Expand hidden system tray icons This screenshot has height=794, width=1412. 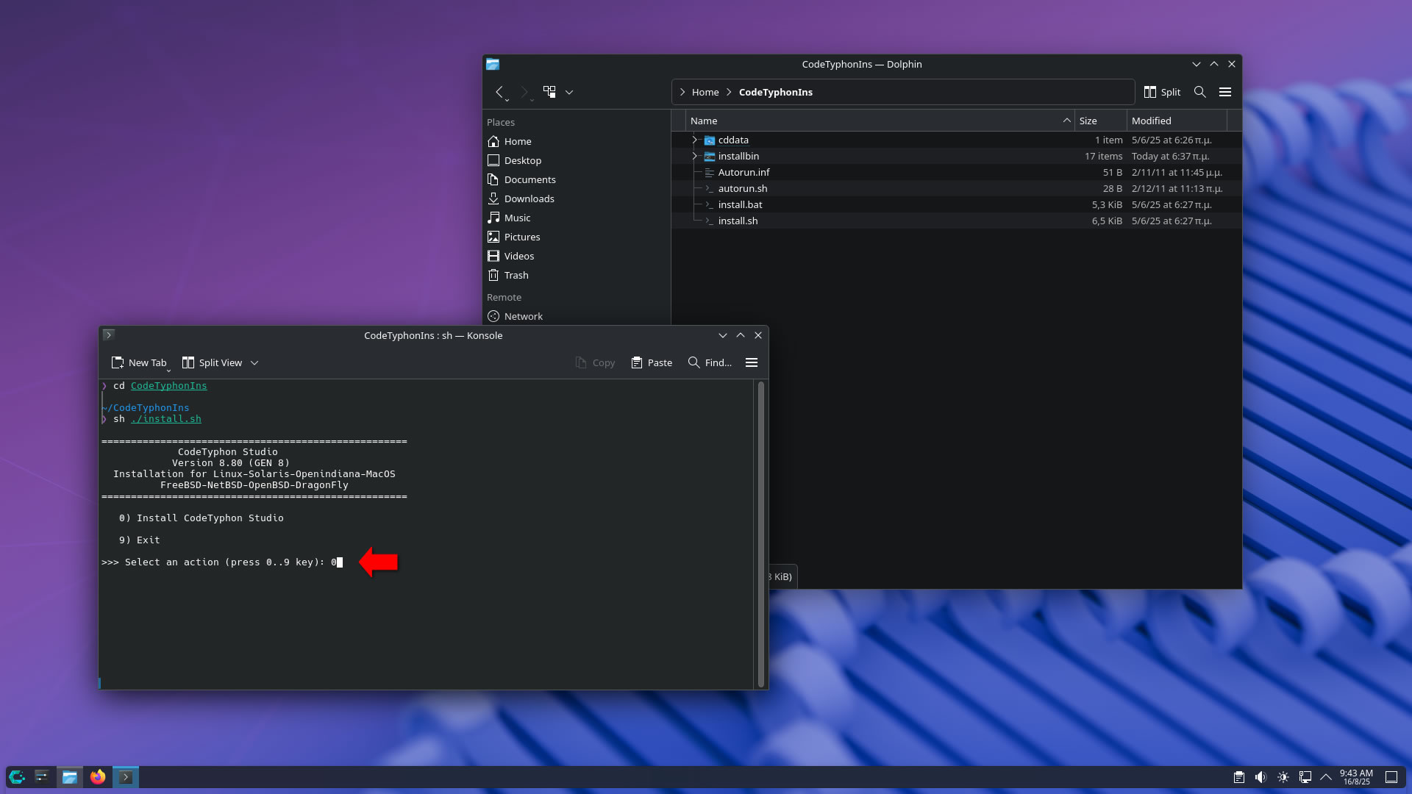click(1326, 777)
